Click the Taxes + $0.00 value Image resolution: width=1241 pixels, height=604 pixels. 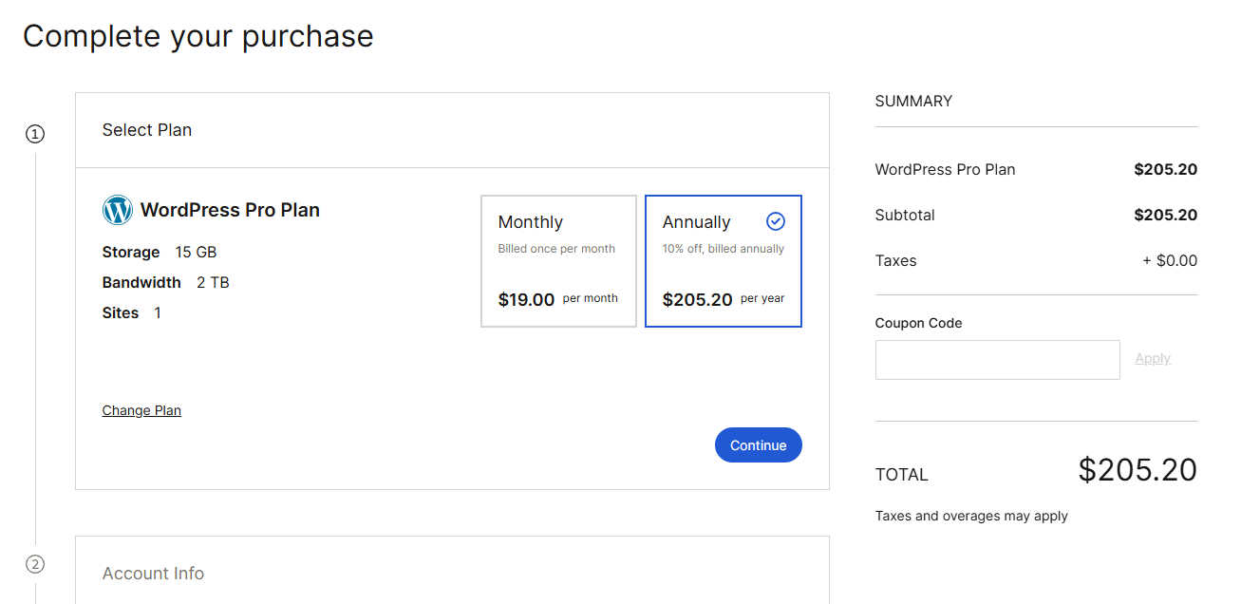1170,260
